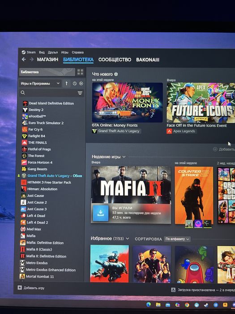Screen dimensions: 235x314
Task: Click Mafia II blue download button
Action: (101, 213)
